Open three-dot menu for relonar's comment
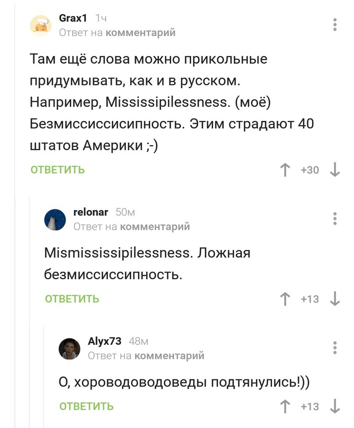This screenshot has height=428, width=354. coord(335,219)
